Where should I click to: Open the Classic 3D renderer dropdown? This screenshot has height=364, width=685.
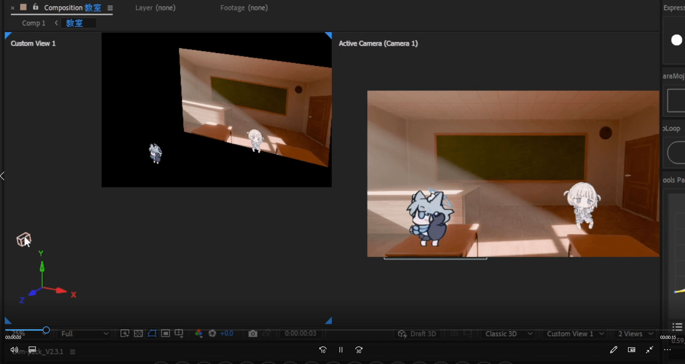coord(508,334)
